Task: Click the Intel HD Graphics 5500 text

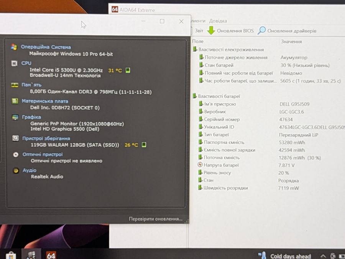Action: pos(65,129)
